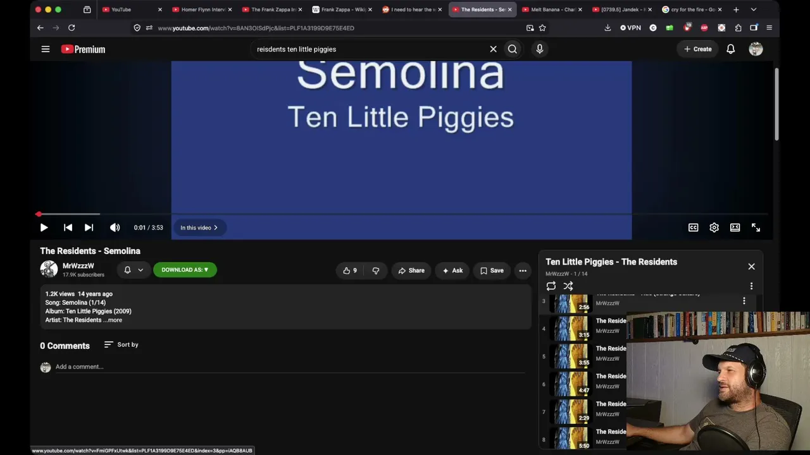Reload the current page
The height and width of the screenshot is (455, 810).
[x=72, y=28]
